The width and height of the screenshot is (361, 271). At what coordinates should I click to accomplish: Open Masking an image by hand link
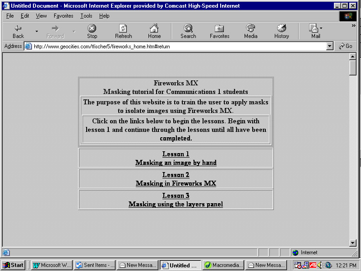pos(176,163)
